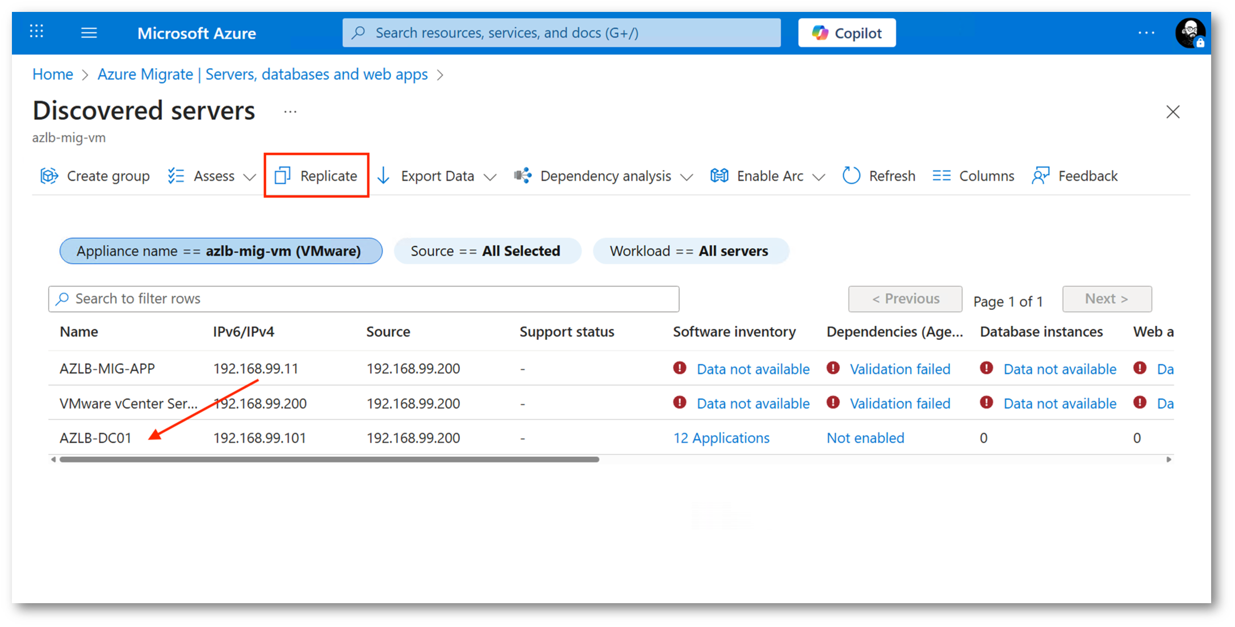
Task: Open the 12 Applications link
Action: pyautogui.click(x=721, y=438)
